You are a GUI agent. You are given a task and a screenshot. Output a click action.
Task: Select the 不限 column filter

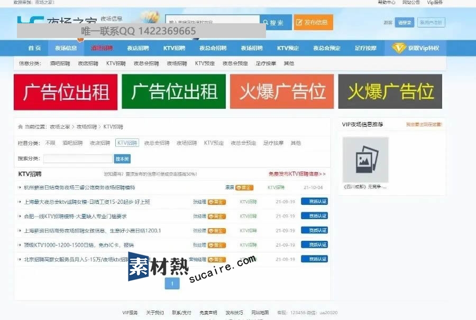point(50,143)
